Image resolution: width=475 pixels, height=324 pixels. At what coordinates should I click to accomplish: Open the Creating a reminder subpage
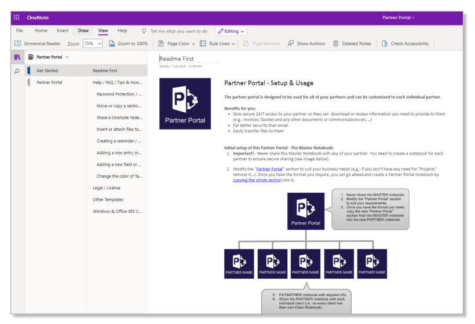pyautogui.click(x=117, y=141)
